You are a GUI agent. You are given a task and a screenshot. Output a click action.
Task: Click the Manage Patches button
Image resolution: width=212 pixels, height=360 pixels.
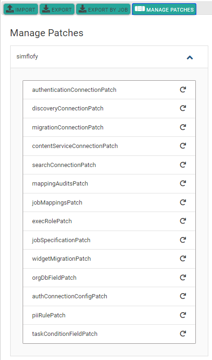(x=164, y=9)
